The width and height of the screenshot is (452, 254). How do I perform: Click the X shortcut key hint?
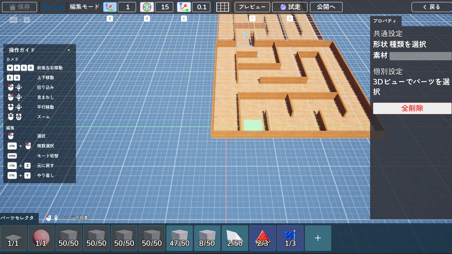(147, 19)
